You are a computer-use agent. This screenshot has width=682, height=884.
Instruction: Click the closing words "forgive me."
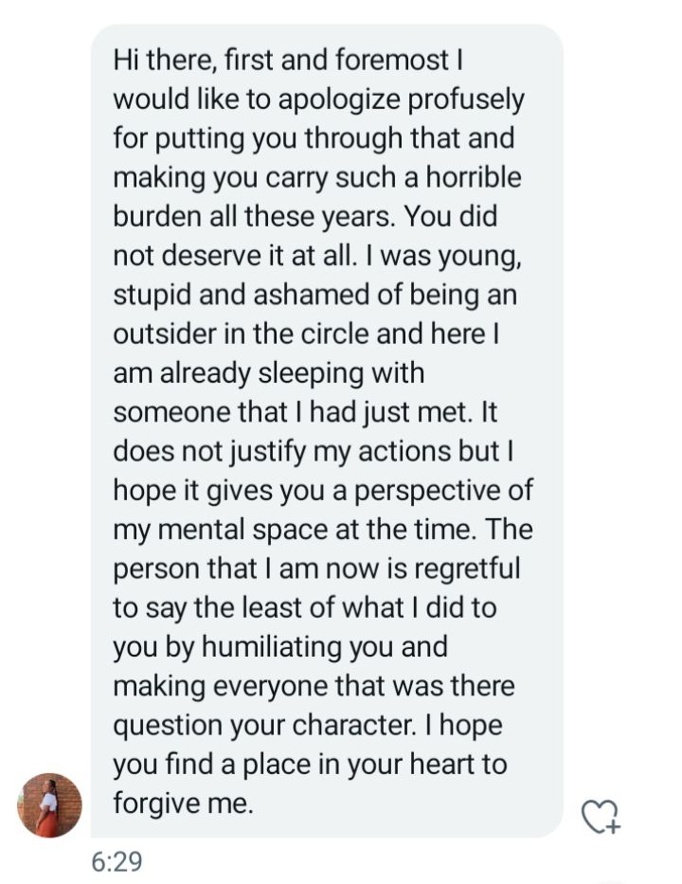click(182, 803)
